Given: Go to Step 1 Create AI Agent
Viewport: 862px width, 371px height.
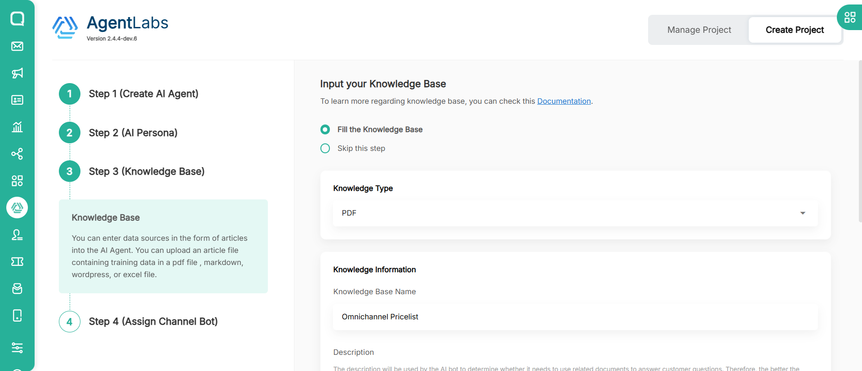Looking at the screenshot, I should point(143,94).
